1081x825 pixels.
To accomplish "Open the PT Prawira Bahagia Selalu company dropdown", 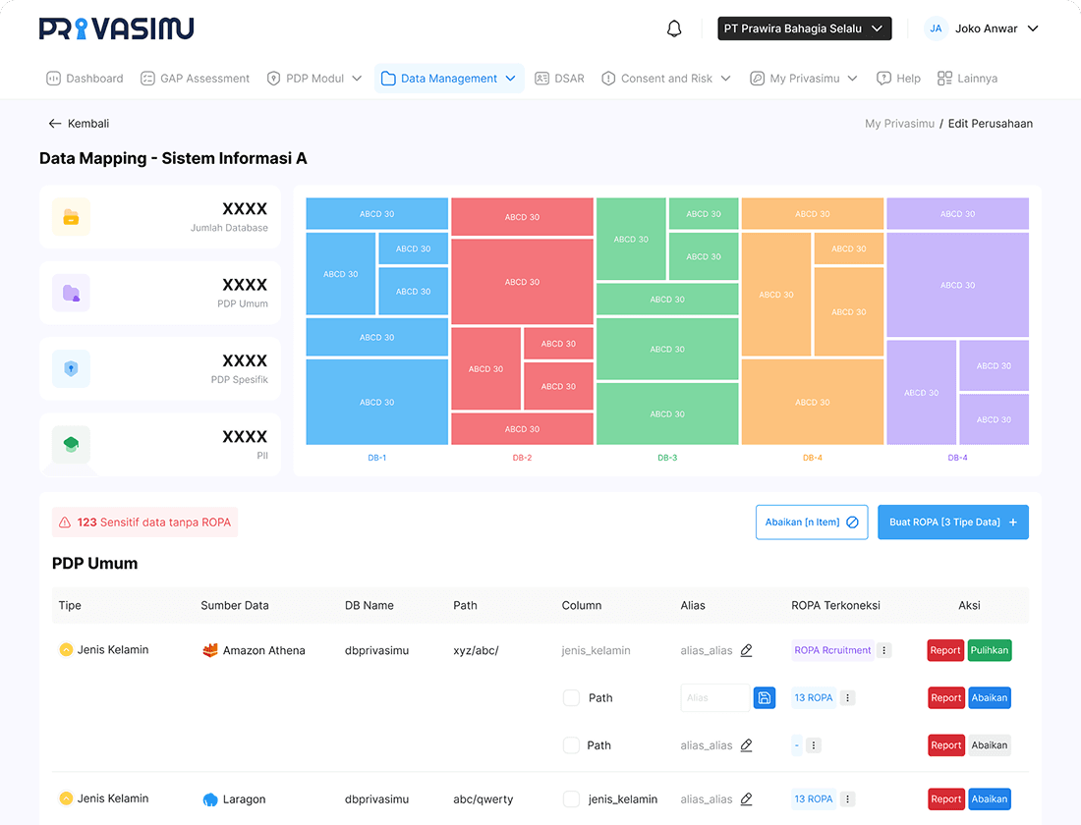I will [x=804, y=28].
